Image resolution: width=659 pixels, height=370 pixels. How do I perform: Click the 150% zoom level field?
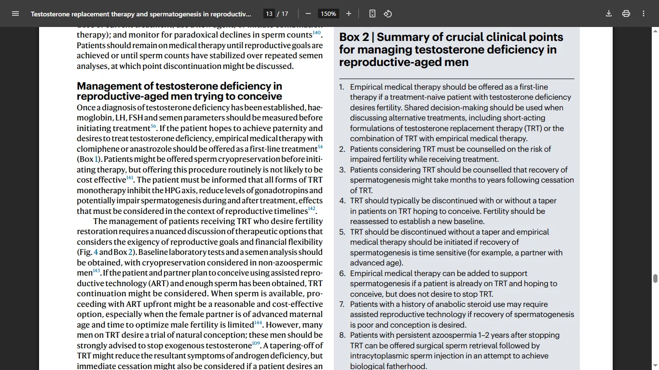329,13
